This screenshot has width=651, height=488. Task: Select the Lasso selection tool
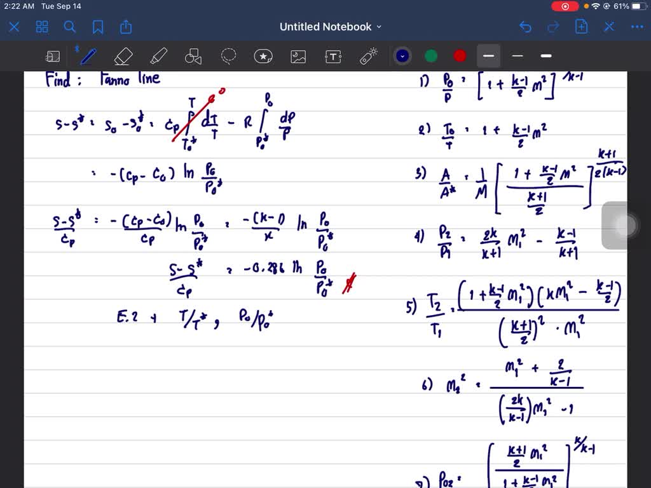pyautogui.click(x=228, y=56)
